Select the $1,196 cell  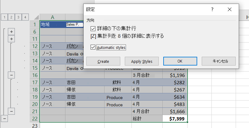[175, 75]
